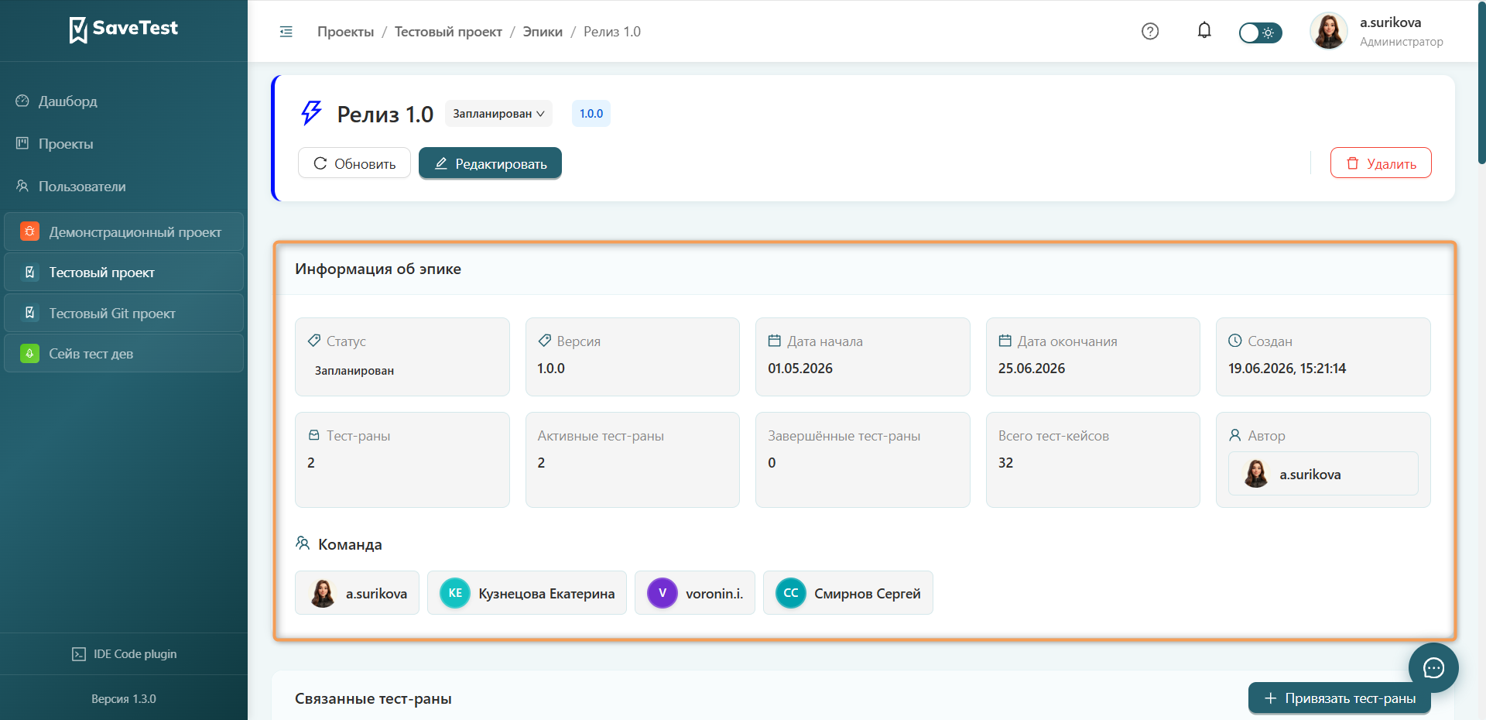Click the Сейв тест дев green icon
The height and width of the screenshot is (720, 1486).
coord(29,354)
